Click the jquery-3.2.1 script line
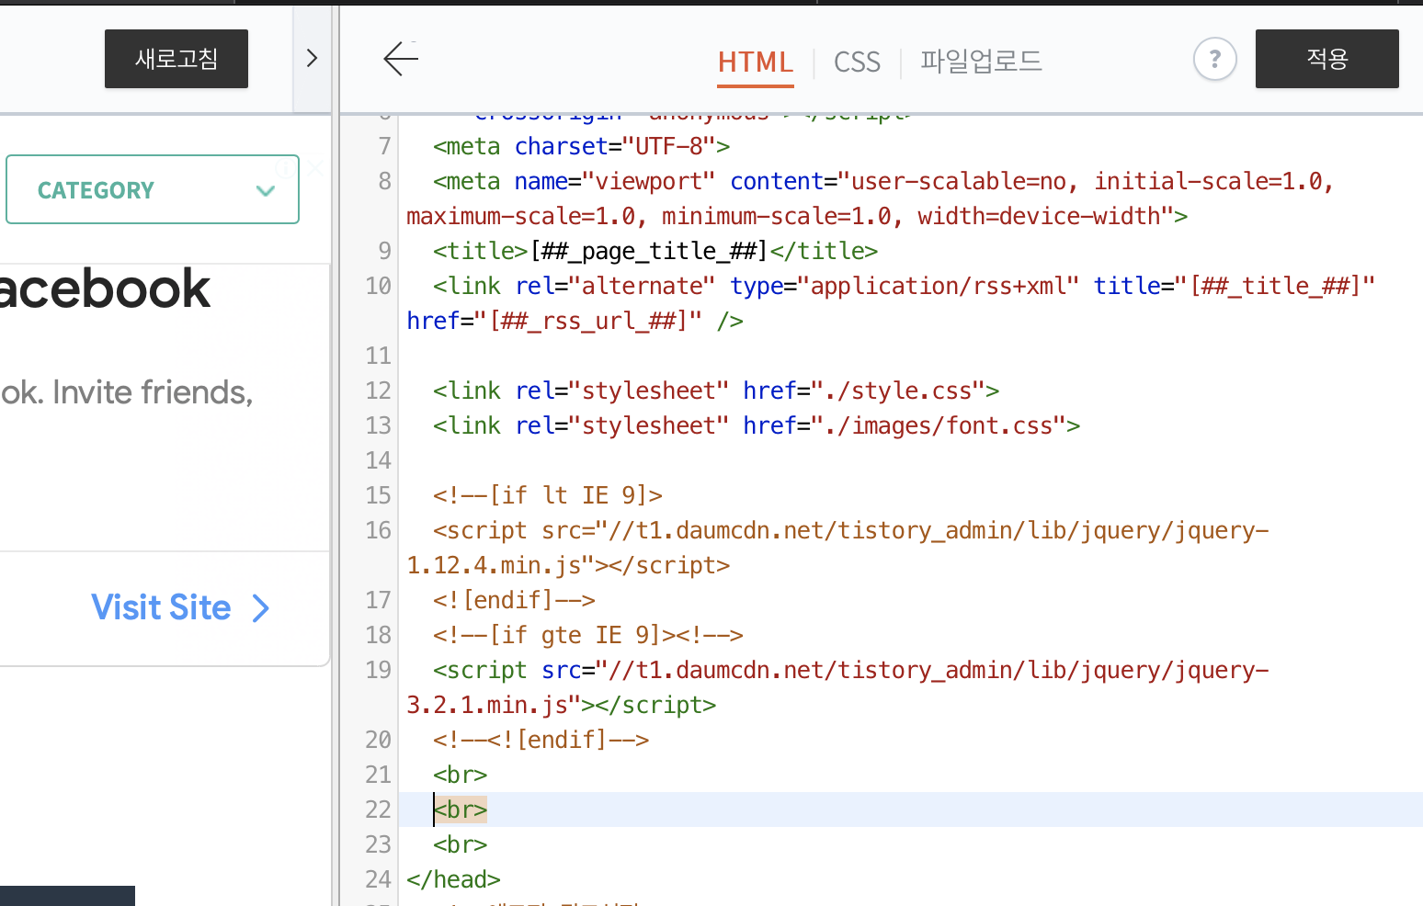This screenshot has height=906, width=1423. [x=837, y=687]
